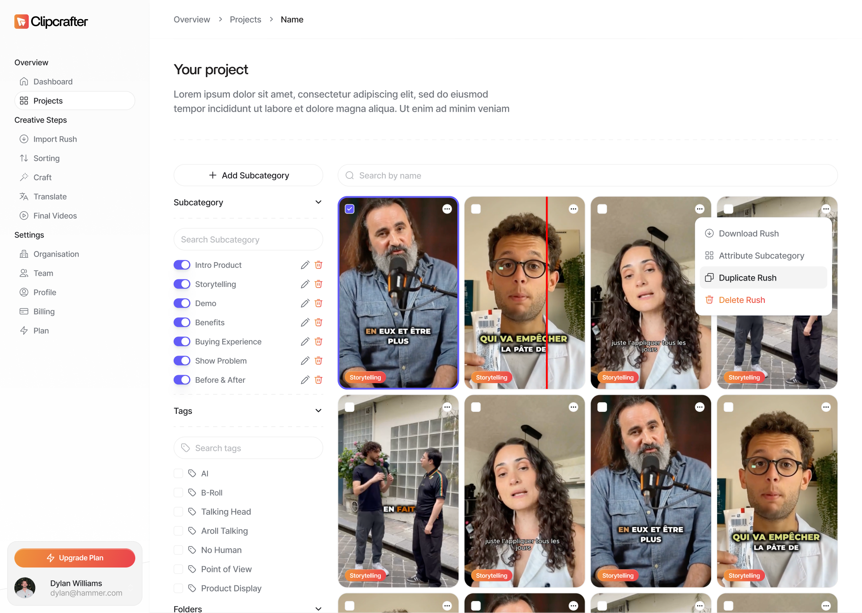Screen dimensions: 862x613
Task: Check the Point of View tag checkbox
Action: 178,569
